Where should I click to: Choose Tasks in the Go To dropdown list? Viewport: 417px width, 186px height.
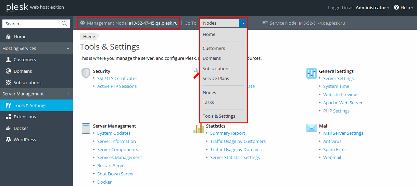(208, 102)
